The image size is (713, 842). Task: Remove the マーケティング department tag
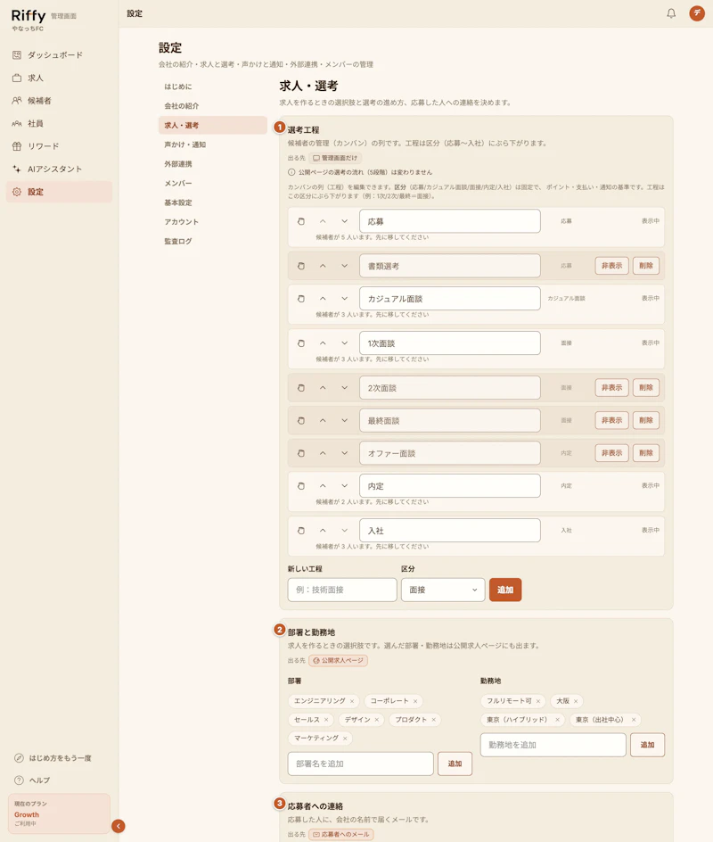click(345, 739)
